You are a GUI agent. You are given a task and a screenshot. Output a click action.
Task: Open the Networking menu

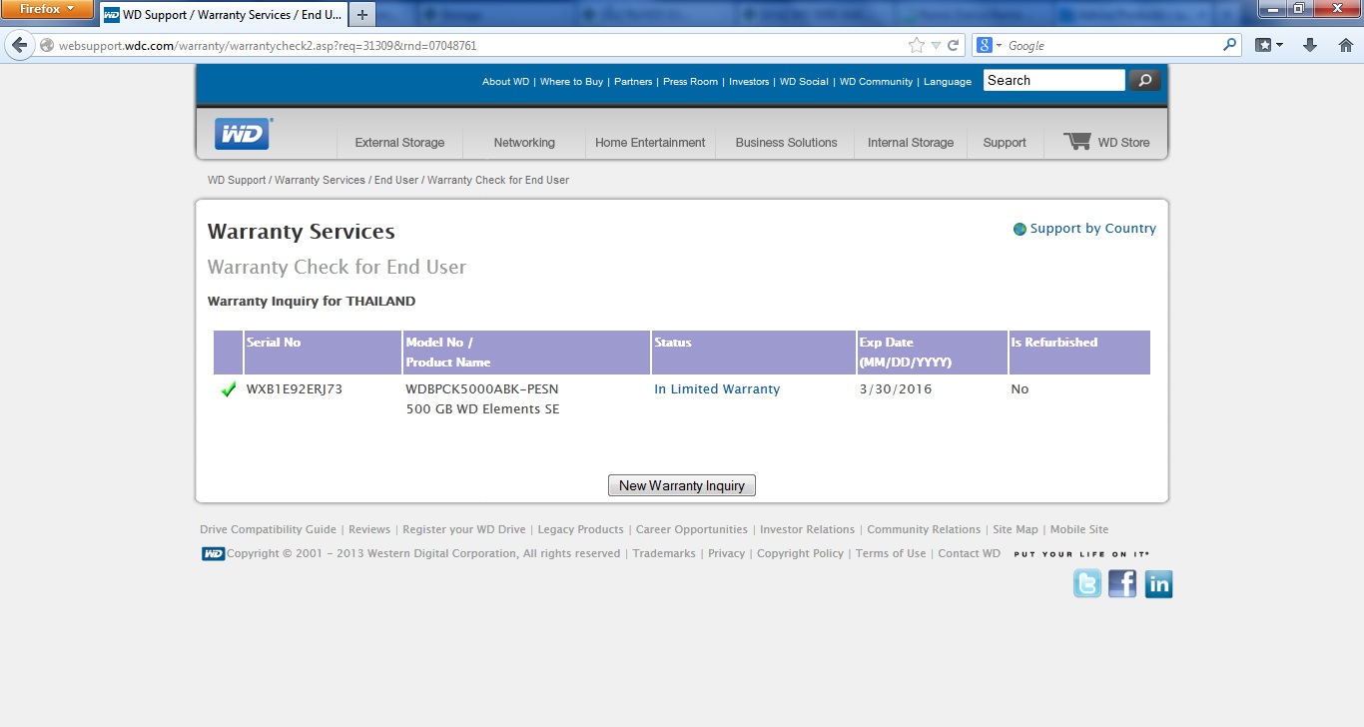point(524,143)
